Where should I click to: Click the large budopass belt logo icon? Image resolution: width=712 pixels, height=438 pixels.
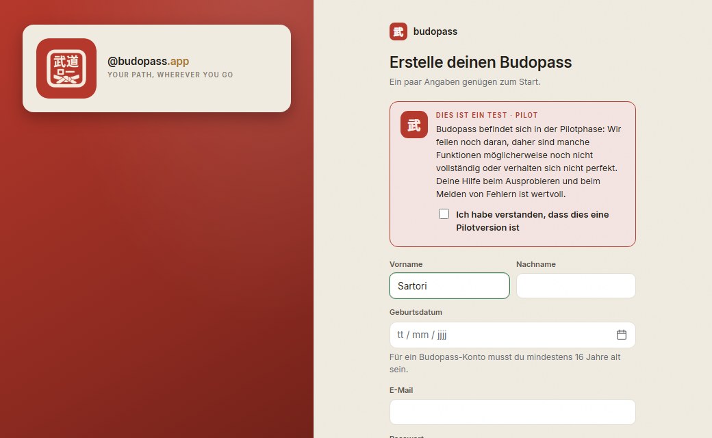pos(66,68)
